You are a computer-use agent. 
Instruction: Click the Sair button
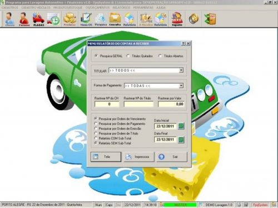click(x=172, y=157)
